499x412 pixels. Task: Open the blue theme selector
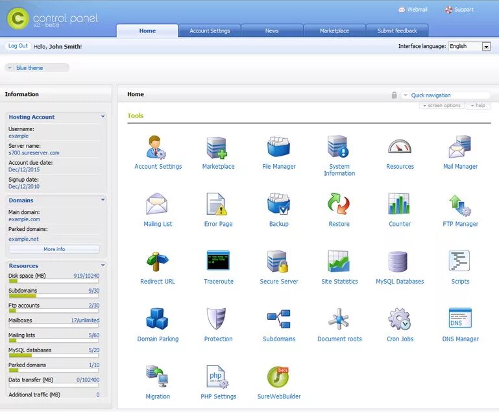pyautogui.click(x=37, y=67)
